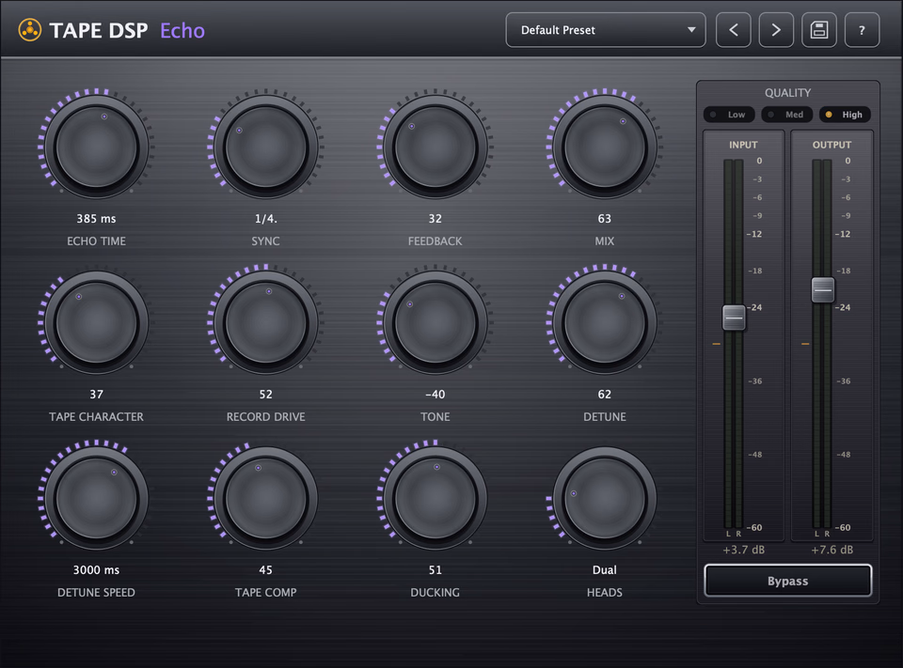Click the 1/4. sync value
This screenshot has width=903, height=668.
click(x=265, y=219)
